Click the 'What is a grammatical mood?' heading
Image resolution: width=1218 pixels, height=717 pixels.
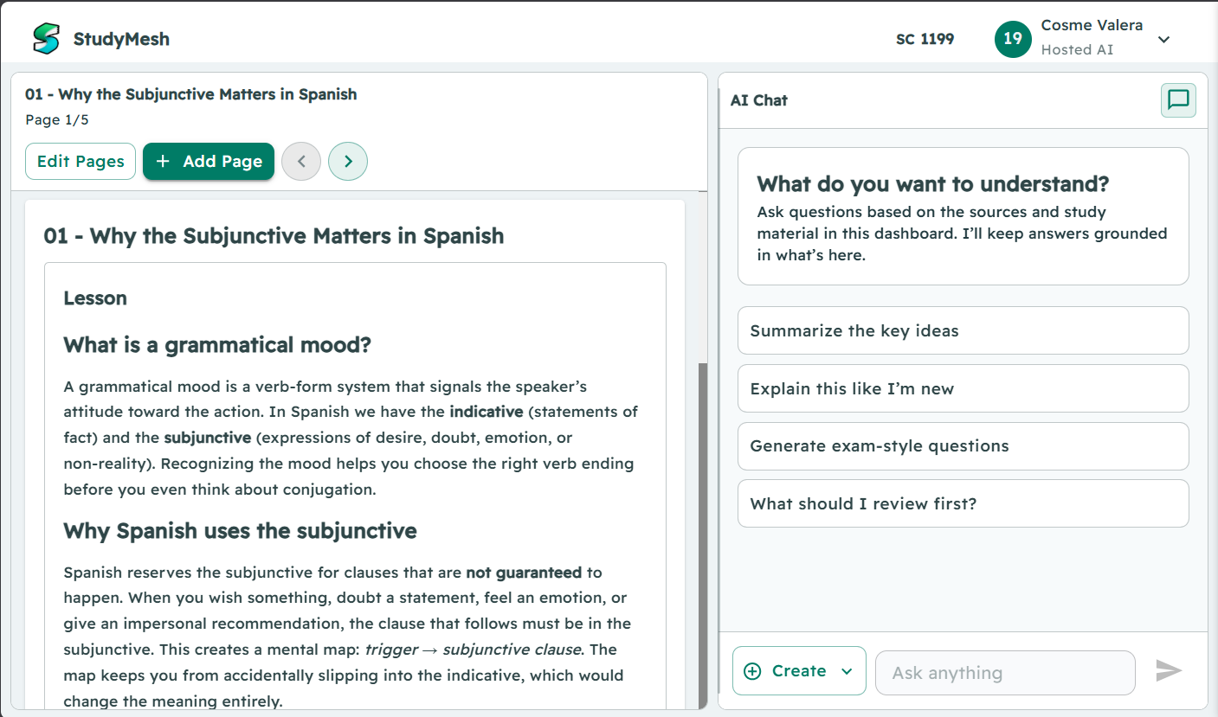pos(217,345)
